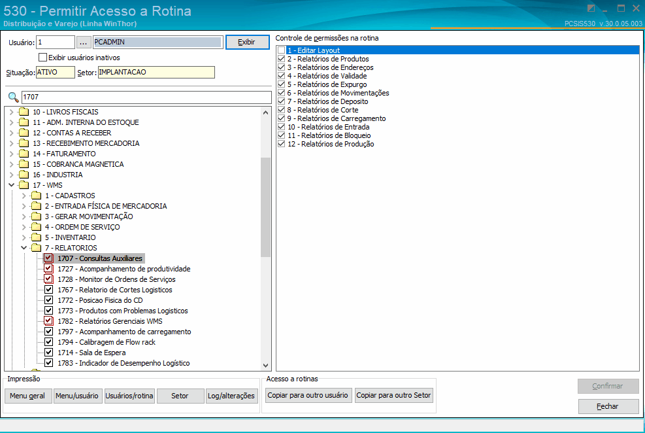The width and height of the screenshot is (645, 433).
Task: Expand the 3 - GERAR MOVIMENTAÇÃO node
Action: click(x=24, y=217)
